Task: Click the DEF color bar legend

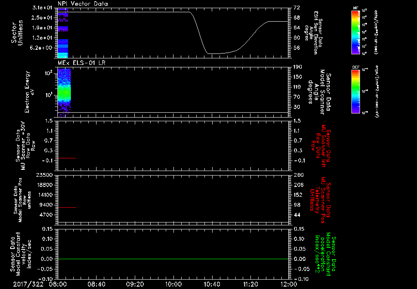Action: pos(356,91)
